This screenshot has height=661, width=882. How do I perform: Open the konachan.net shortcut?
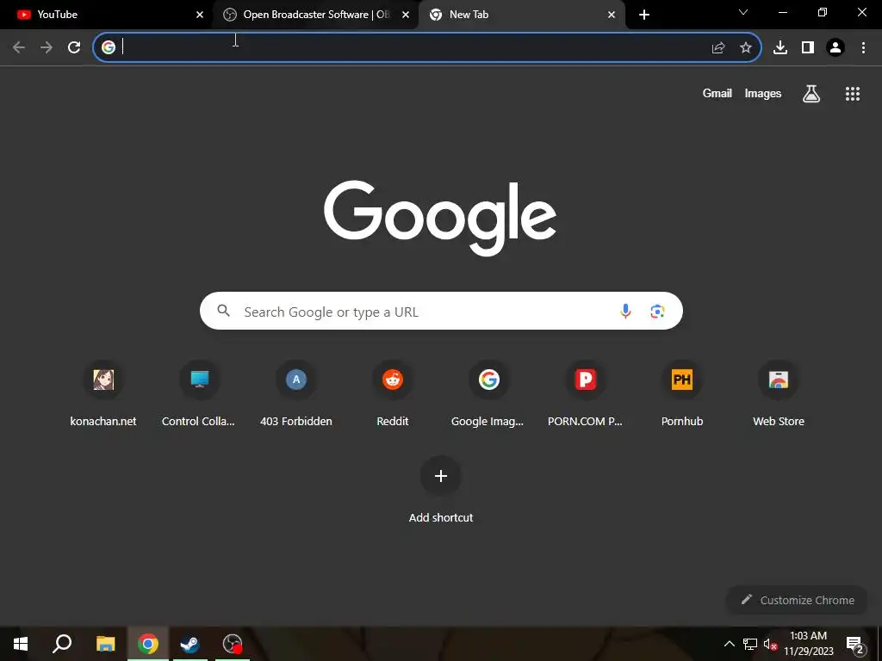coord(103,394)
